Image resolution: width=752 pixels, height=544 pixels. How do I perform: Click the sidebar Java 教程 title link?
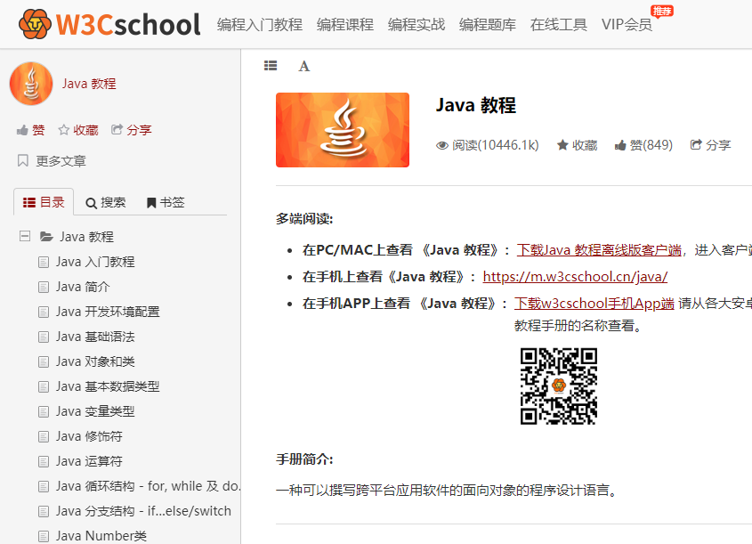pyautogui.click(x=89, y=84)
